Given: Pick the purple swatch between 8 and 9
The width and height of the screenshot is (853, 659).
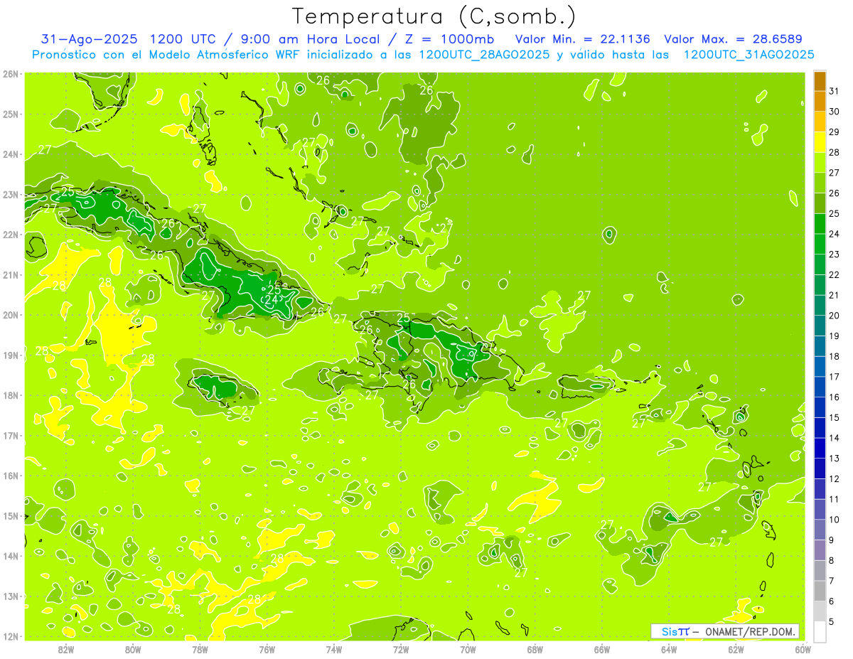Looking at the screenshot, I should pyautogui.click(x=820, y=550).
